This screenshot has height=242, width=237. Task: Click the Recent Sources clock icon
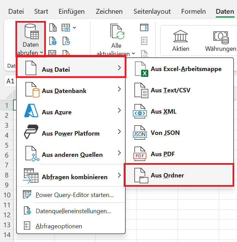(66, 41)
